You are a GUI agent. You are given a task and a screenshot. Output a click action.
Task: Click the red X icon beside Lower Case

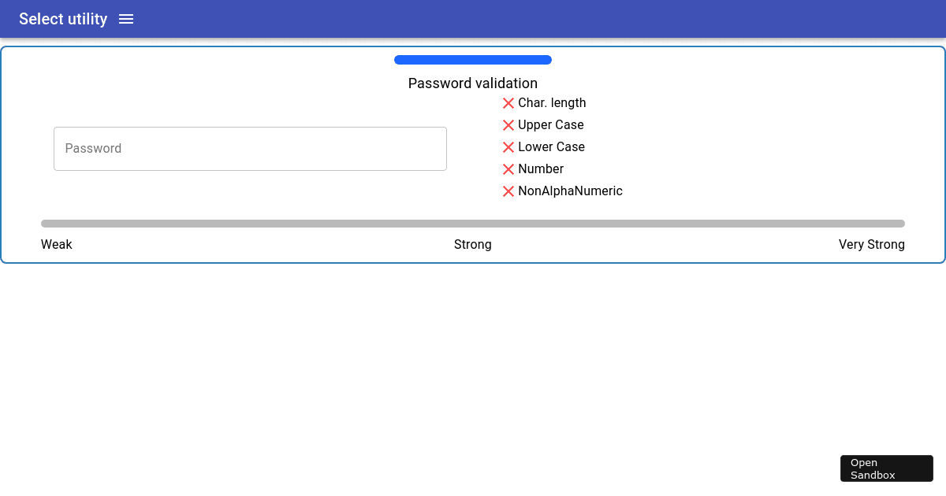508,146
